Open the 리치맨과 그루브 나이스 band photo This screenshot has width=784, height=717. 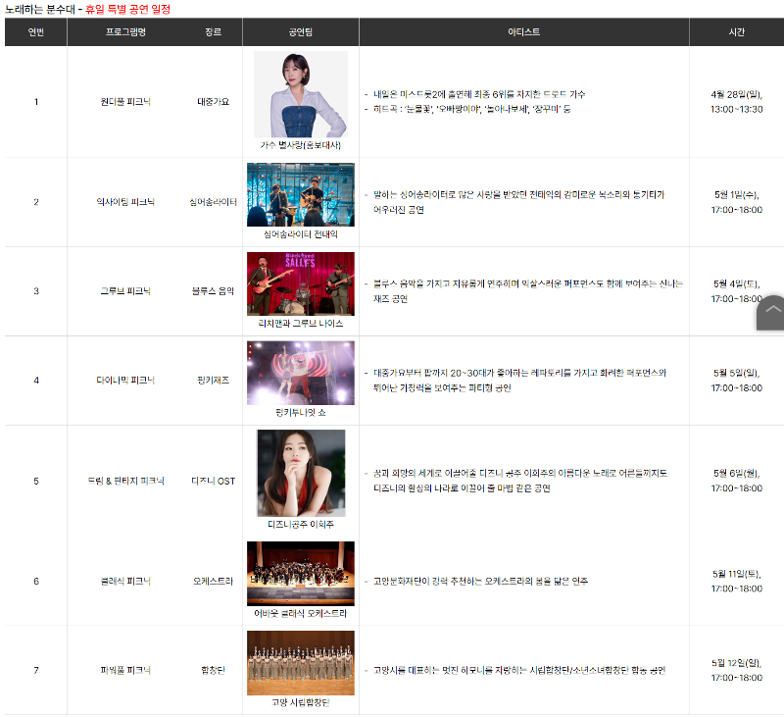tap(301, 283)
